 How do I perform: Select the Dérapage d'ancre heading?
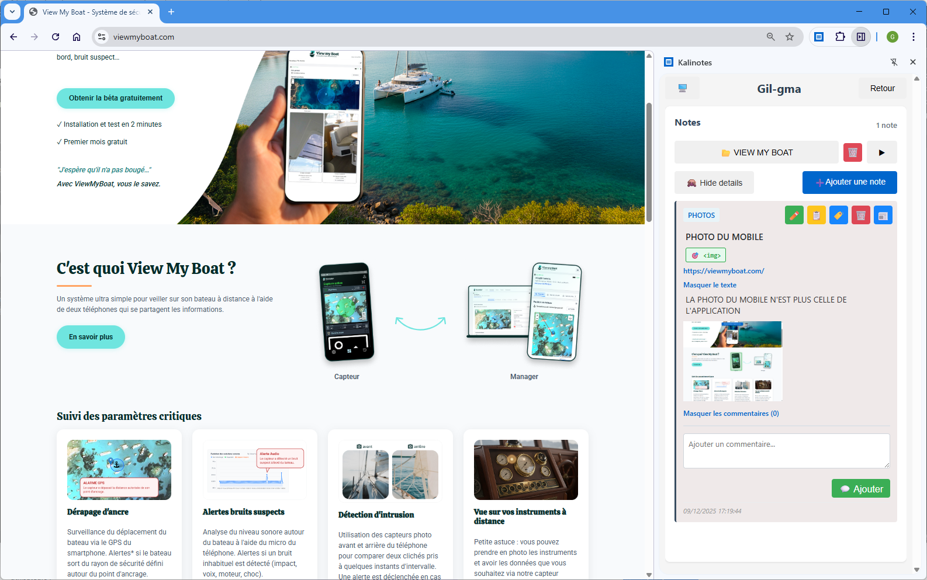(98, 512)
